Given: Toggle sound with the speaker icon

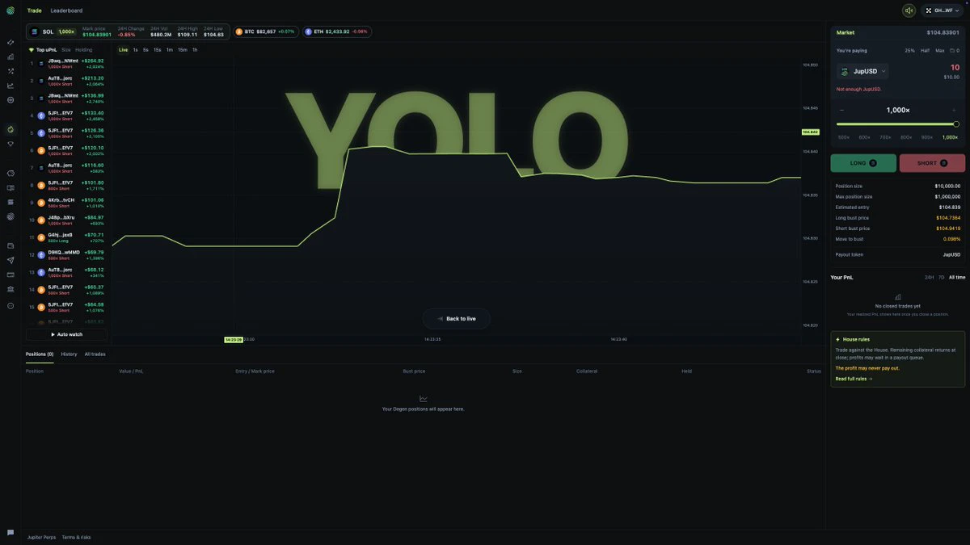Looking at the screenshot, I should click(x=909, y=10).
